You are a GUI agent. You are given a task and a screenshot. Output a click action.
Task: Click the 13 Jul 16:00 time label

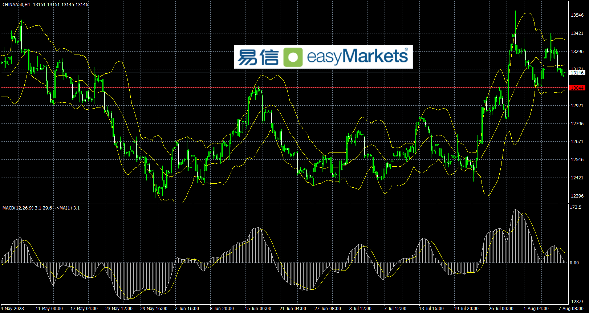pyautogui.click(x=431, y=309)
